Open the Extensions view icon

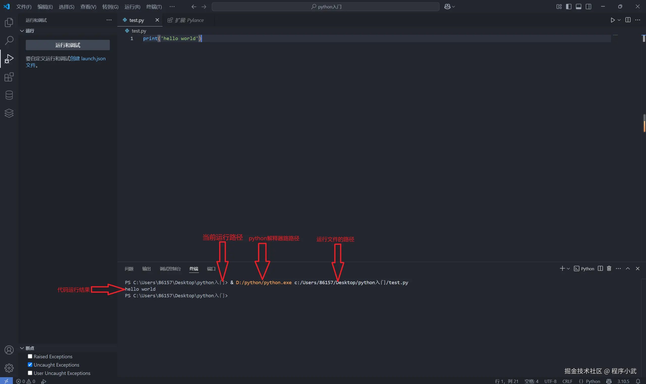click(9, 77)
